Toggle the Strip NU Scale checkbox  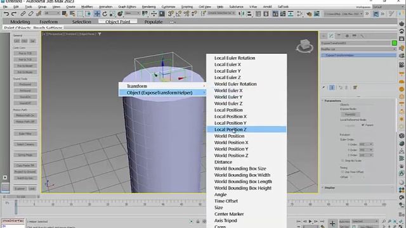coord(343,160)
